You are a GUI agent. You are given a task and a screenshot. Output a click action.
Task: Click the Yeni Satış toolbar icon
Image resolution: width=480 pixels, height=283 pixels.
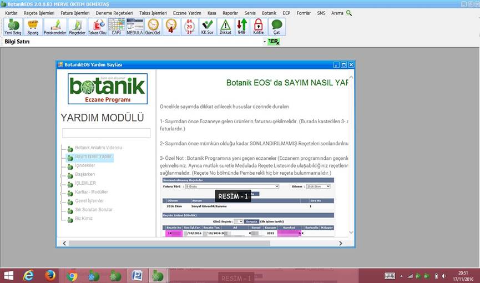point(12,27)
